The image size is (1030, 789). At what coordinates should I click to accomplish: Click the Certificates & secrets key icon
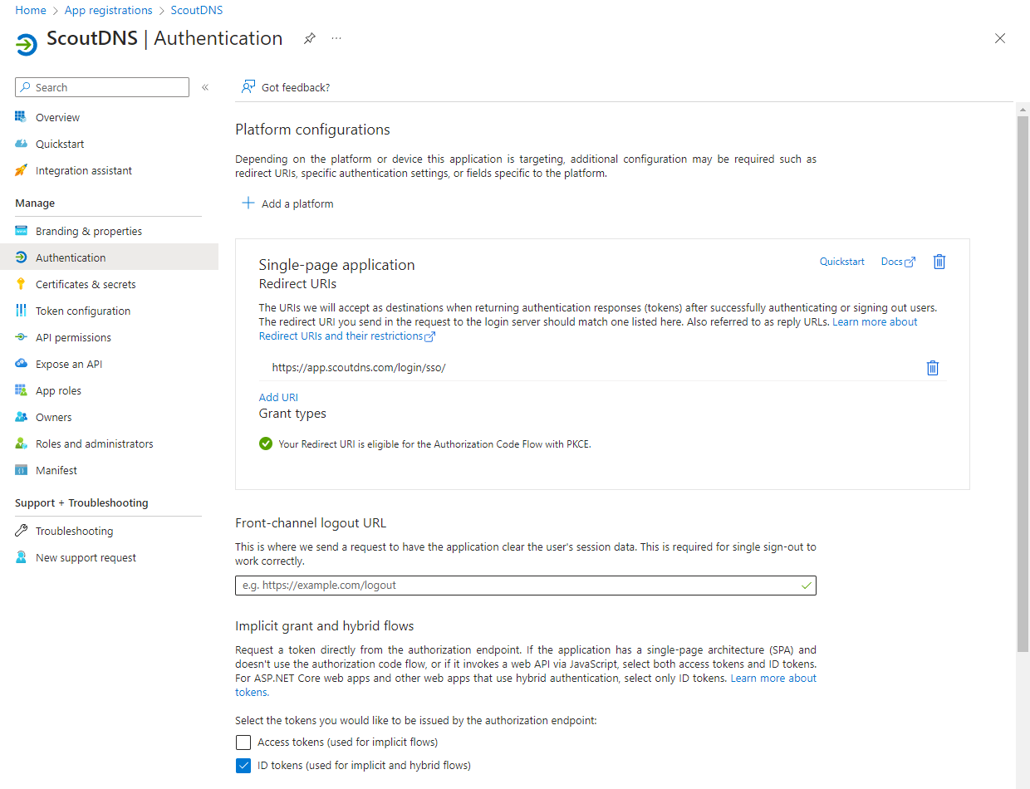pos(21,284)
